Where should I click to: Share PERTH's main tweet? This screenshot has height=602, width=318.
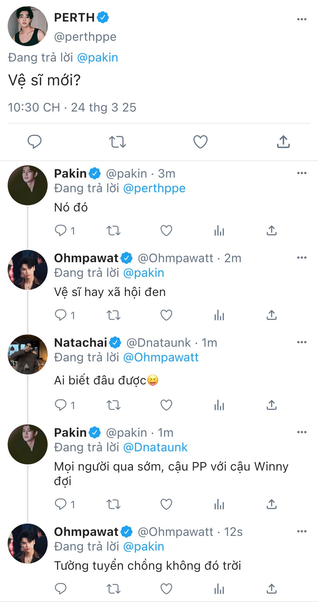click(283, 142)
